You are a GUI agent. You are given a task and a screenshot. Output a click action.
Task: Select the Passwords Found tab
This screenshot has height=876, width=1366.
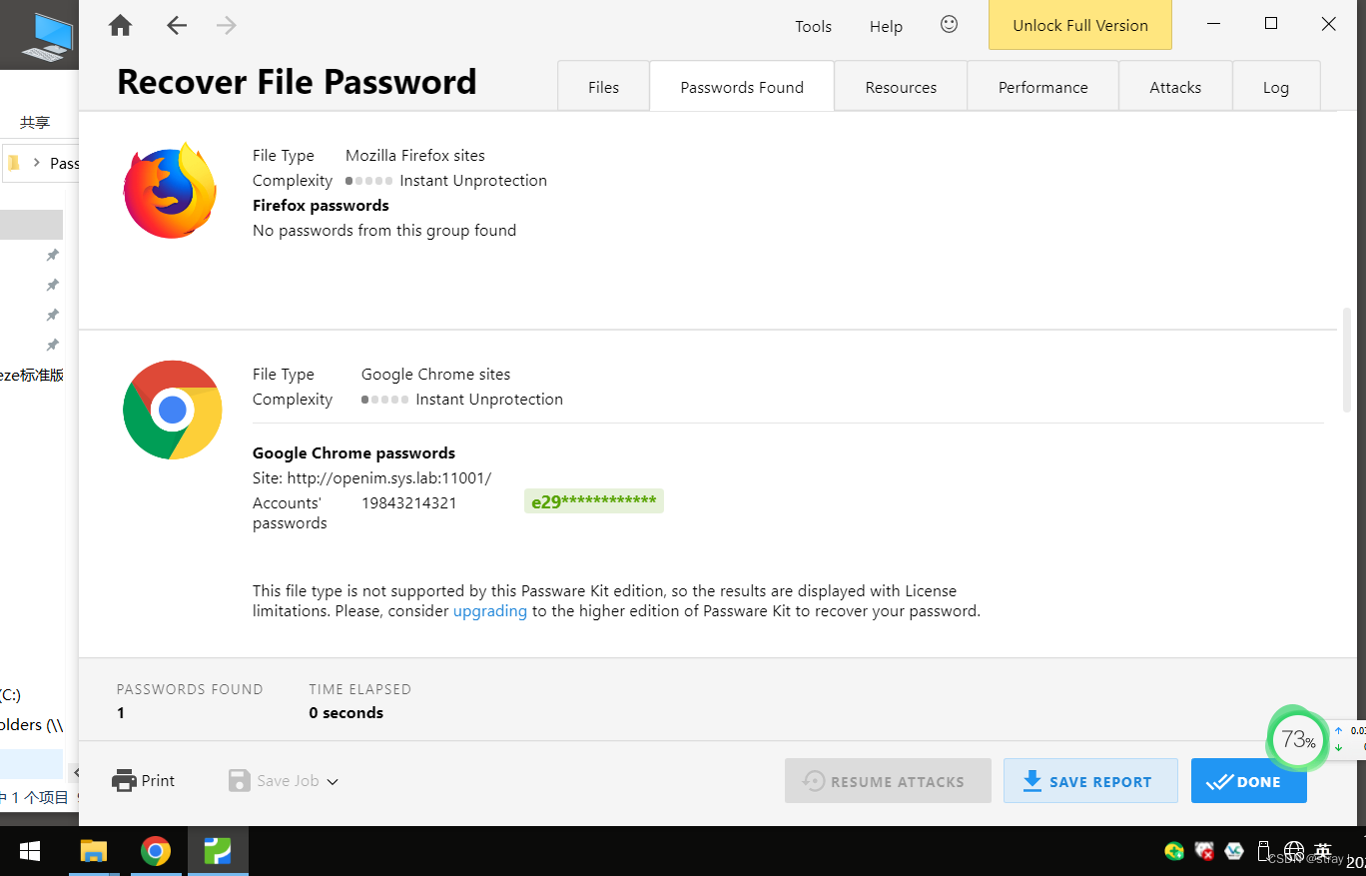(742, 87)
